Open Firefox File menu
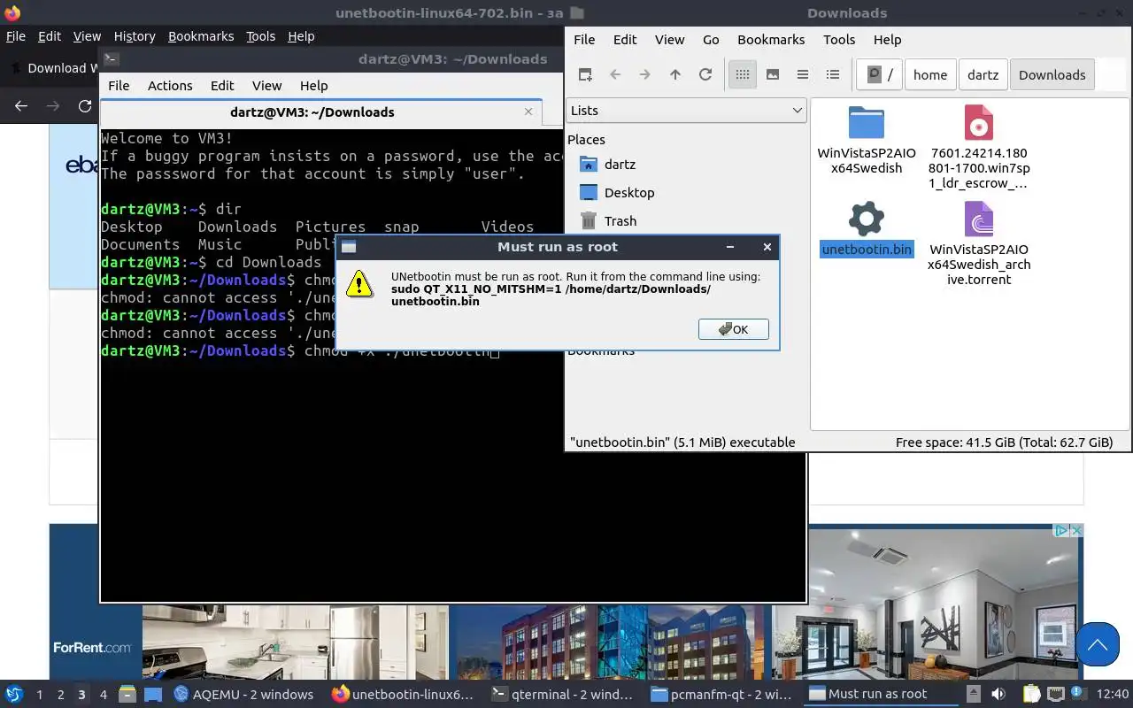Image resolution: width=1133 pixels, height=708 pixels. [x=16, y=36]
